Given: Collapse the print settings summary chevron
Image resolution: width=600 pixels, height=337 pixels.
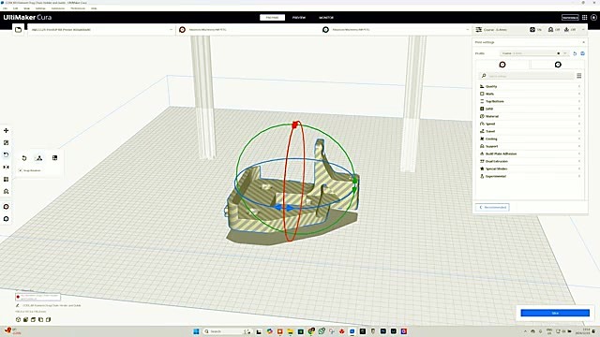Looking at the screenshot, I should [x=583, y=29].
